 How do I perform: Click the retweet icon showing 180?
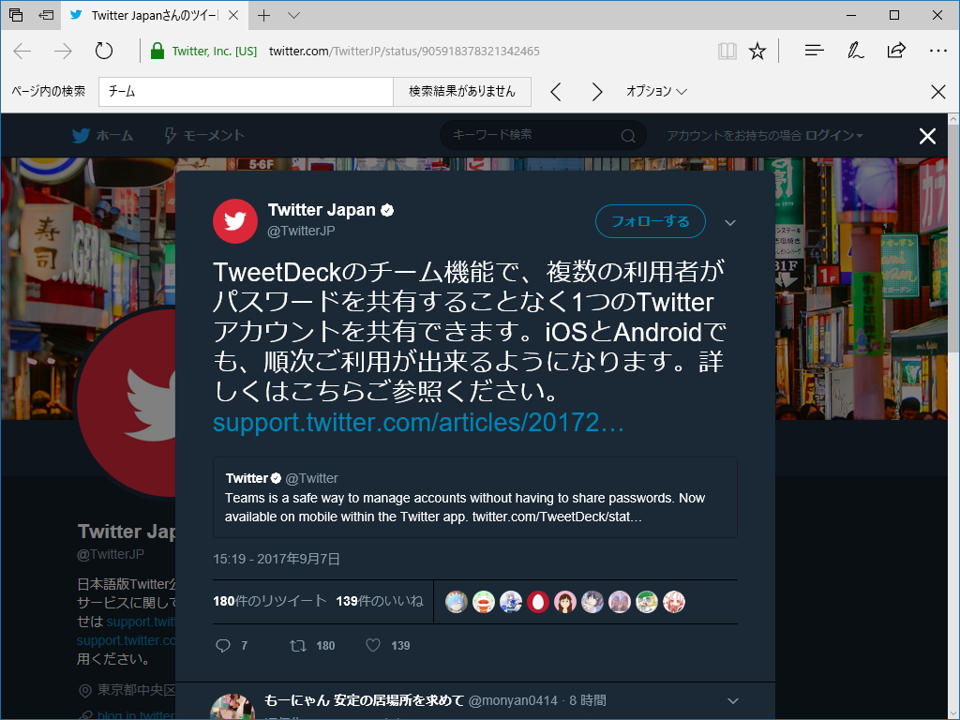click(x=299, y=645)
